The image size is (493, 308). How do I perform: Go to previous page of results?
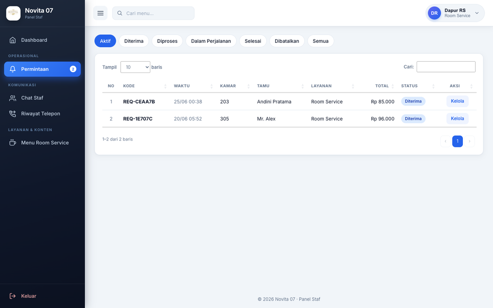pos(445,141)
